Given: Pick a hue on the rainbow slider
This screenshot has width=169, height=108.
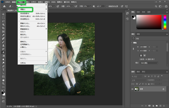Looking at the screenshot, I should click(x=165, y=22).
